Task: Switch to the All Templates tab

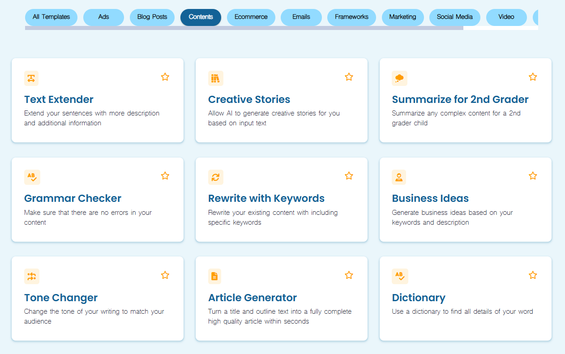Action: click(x=51, y=17)
